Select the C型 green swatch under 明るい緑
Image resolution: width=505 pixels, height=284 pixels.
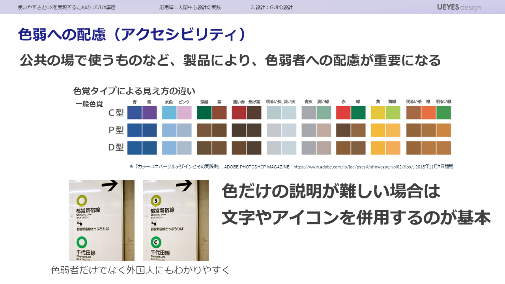click(443, 112)
